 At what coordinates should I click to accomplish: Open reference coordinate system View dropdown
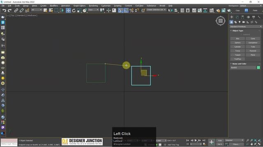(93, 10)
